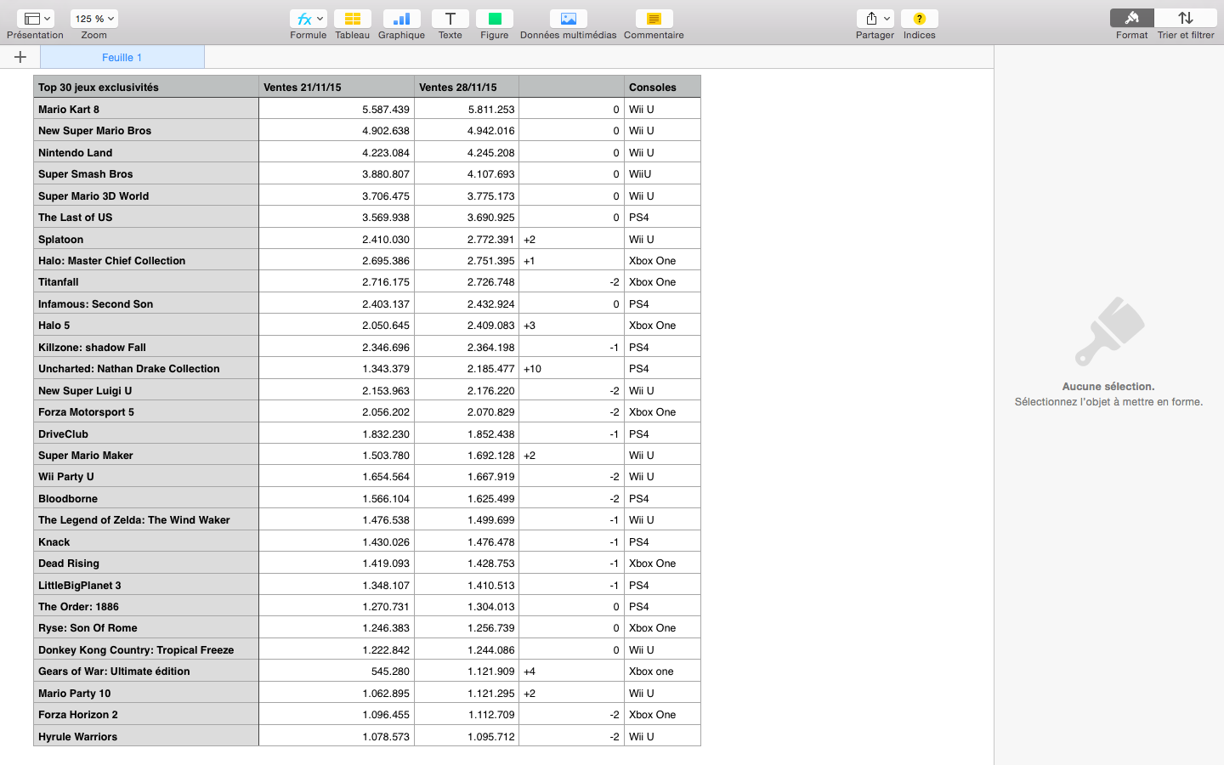The width and height of the screenshot is (1224, 765).
Task: Select the Halo 5 row title
Action: point(146,326)
